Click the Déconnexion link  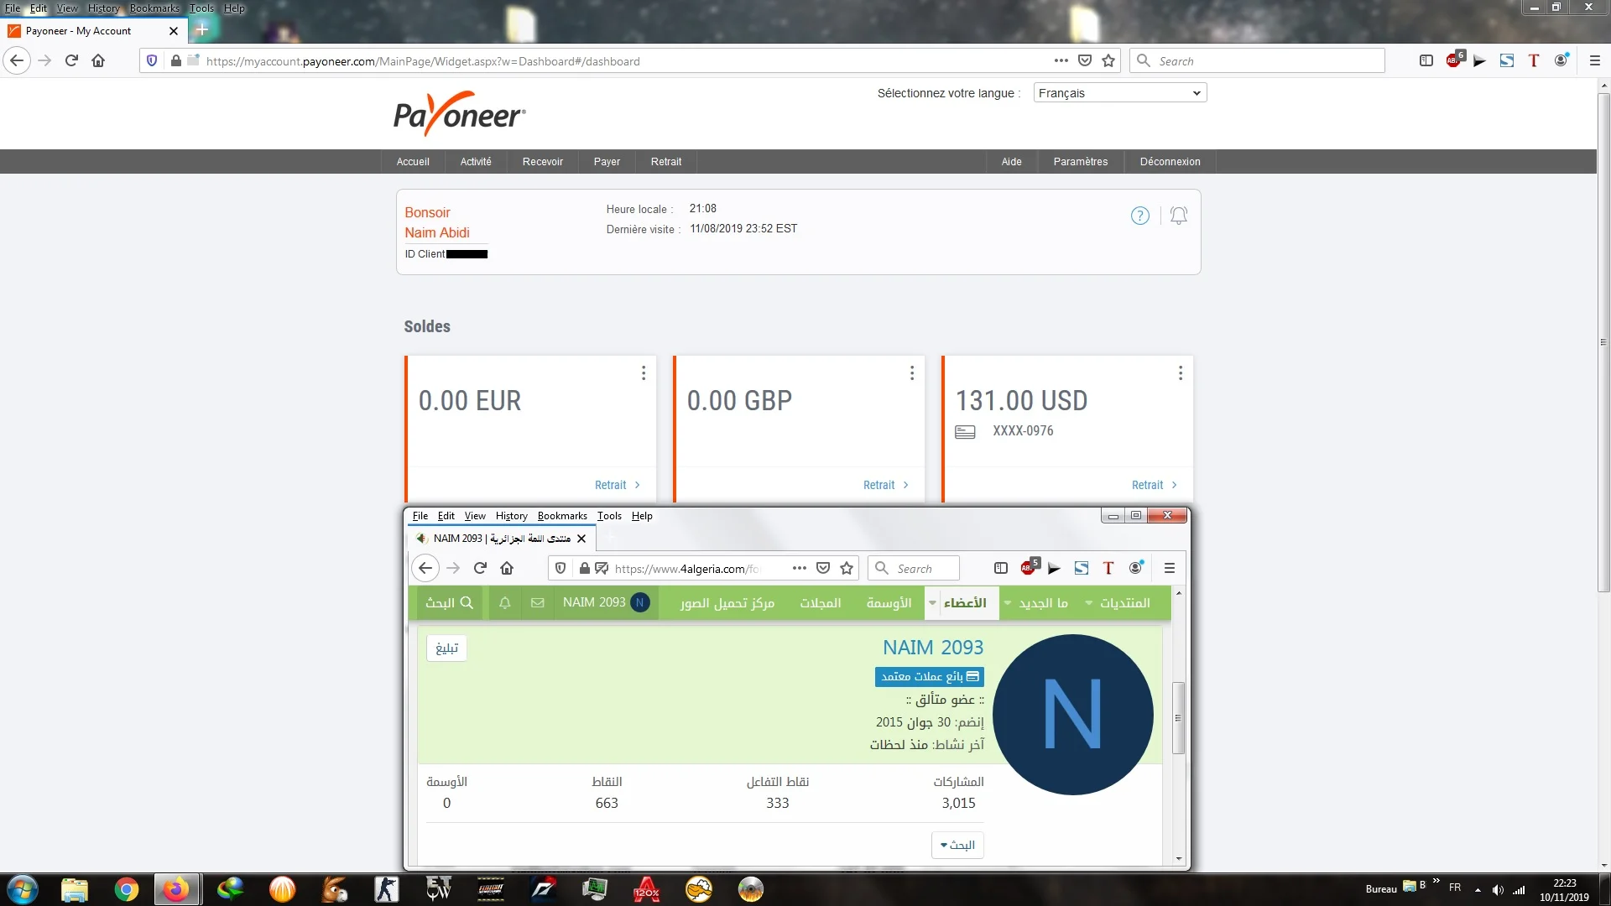click(1170, 162)
